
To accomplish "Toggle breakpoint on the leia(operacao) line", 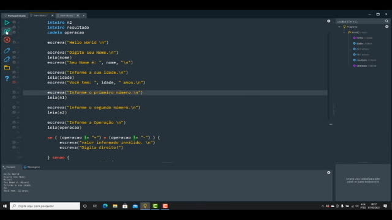I will coord(14,127).
